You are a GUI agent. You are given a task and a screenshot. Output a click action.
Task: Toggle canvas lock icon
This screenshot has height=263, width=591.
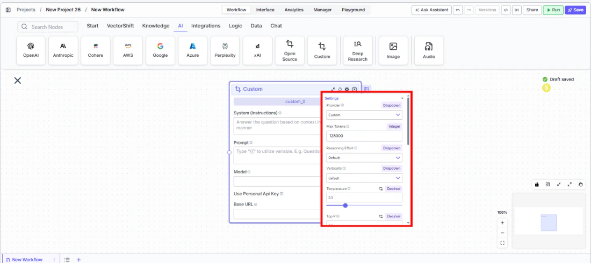pyautogui.click(x=537, y=184)
